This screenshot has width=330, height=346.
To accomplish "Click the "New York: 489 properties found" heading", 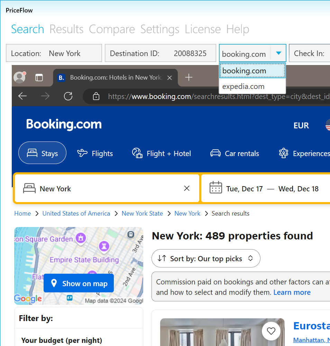I will point(232,236).
